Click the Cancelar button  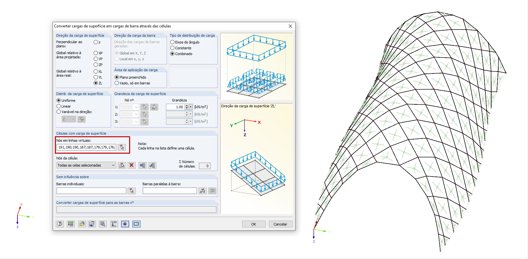280,224
